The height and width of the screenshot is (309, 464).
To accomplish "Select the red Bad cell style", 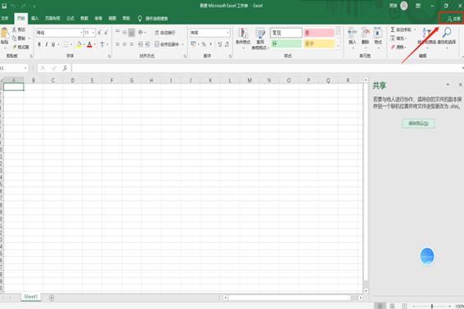I will (x=318, y=33).
